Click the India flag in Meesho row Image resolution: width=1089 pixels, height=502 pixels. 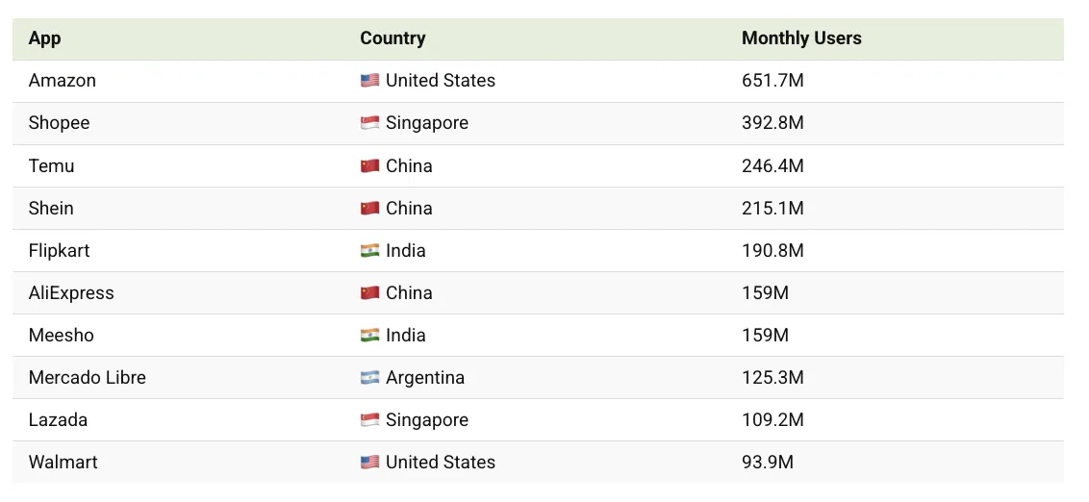pyautogui.click(x=369, y=335)
